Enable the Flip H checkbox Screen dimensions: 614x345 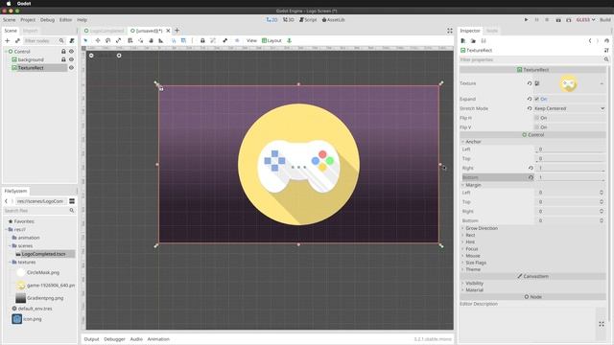(537, 118)
